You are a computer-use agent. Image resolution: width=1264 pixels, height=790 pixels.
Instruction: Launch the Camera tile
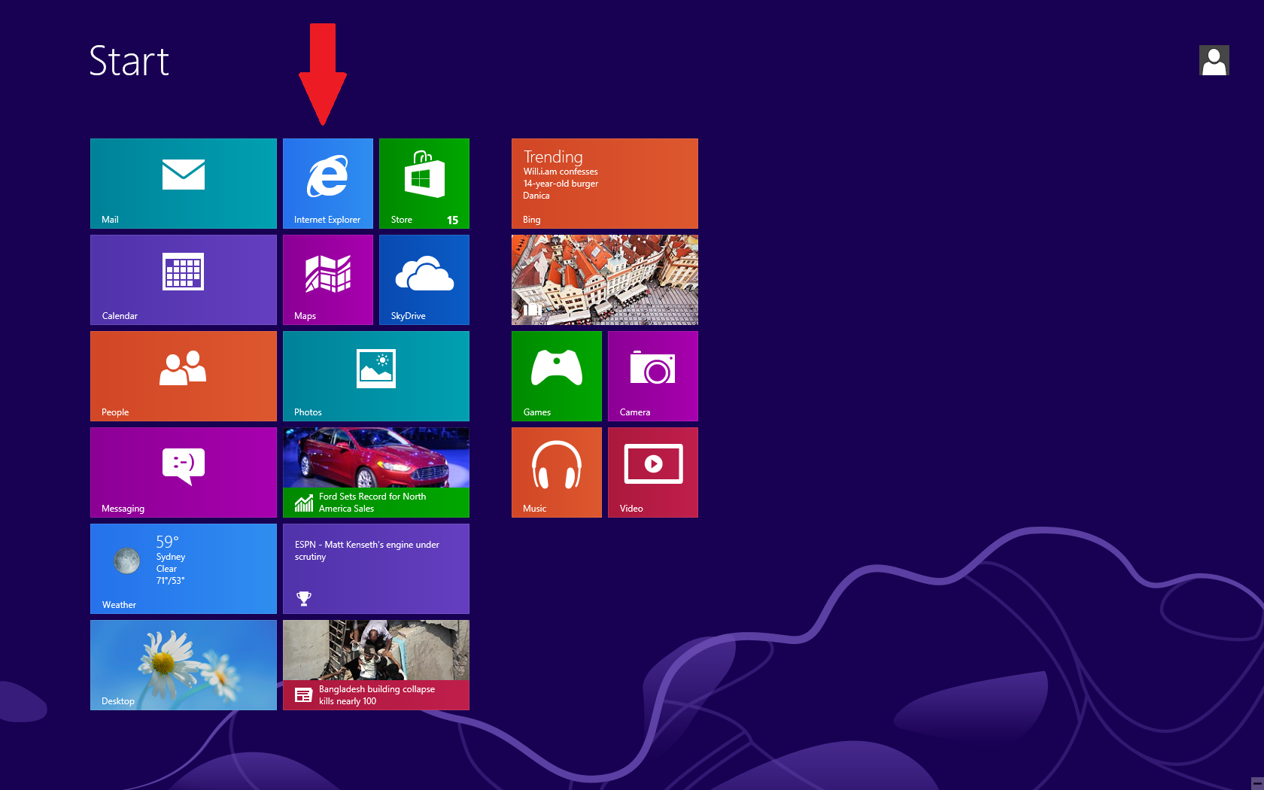point(652,375)
